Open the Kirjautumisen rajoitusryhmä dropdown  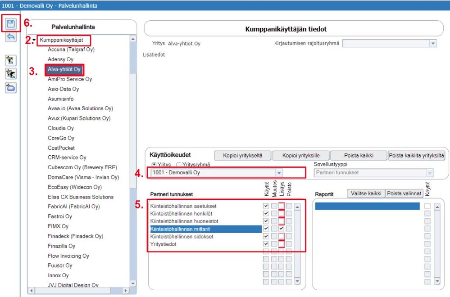[433, 43]
